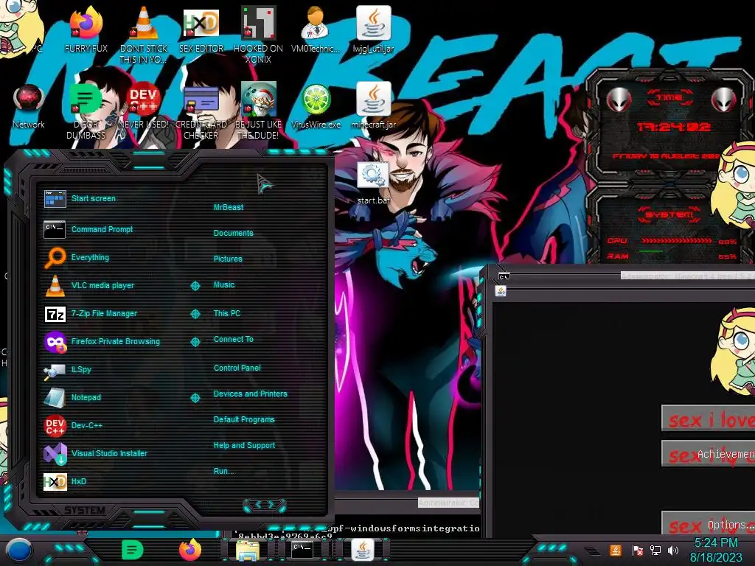755x566 pixels.
Task: Switch to the Java app taskbar button
Action: (363, 550)
